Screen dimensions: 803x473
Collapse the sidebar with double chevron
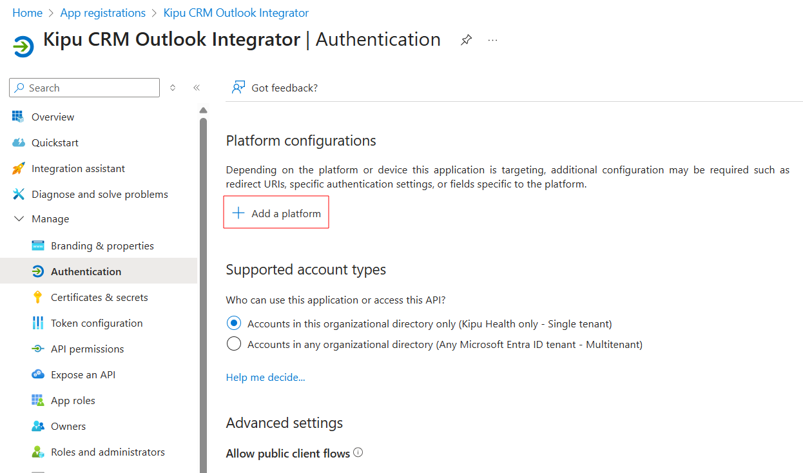197,88
